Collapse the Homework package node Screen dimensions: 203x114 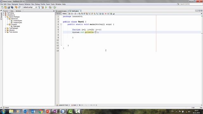[x=8, y=19]
